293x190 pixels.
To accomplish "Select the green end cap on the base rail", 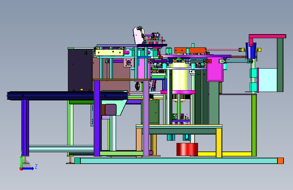I will coord(77,161).
